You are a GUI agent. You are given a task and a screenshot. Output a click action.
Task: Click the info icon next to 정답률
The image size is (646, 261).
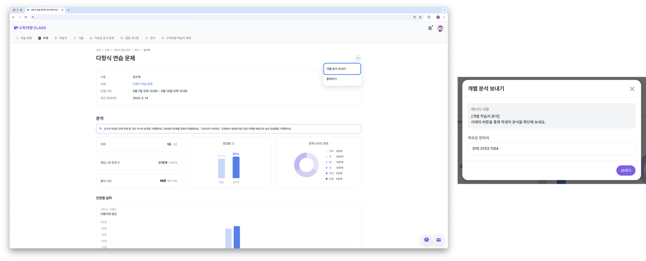tap(233, 144)
